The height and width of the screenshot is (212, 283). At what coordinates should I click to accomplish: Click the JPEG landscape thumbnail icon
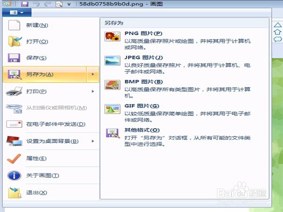pos(112,61)
